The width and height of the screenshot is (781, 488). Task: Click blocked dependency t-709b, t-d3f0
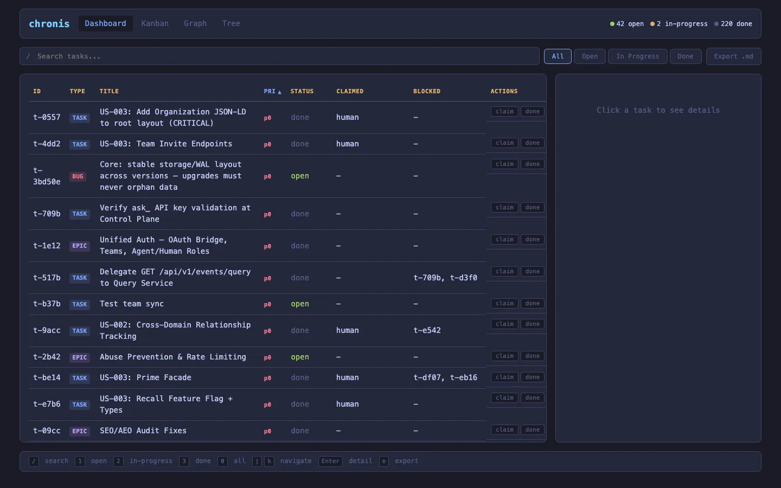coord(445,278)
